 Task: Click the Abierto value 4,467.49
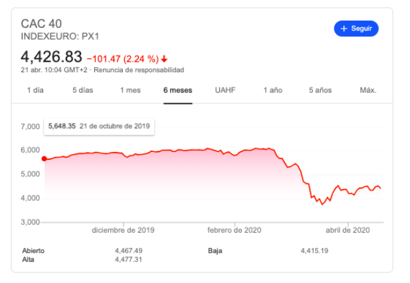(129, 251)
